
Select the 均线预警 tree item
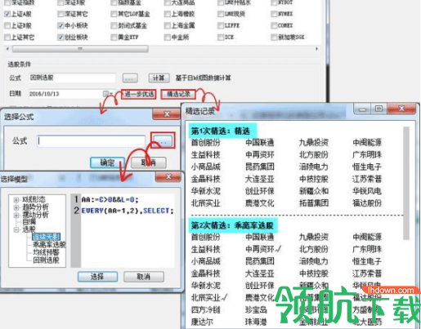pyautogui.click(x=46, y=252)
